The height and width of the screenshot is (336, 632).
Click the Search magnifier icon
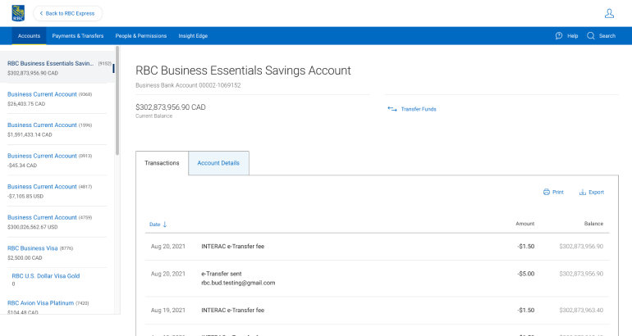pyautogui.click(x=592, y=36)
